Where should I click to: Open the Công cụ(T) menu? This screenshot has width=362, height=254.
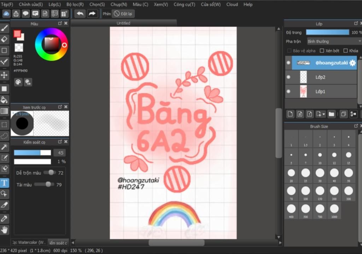(184, 4)
